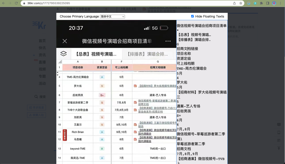Click document icon in 马思唯 row
Viewport: 285px width, 164px height.
[135, 139]
